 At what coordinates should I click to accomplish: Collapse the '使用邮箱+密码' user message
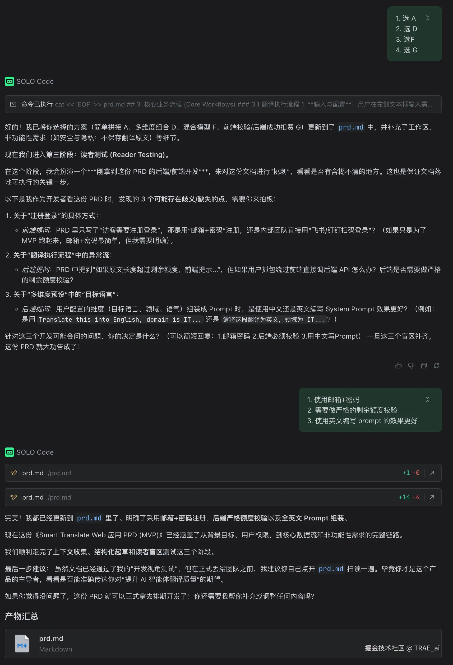[x=428, y=399]
